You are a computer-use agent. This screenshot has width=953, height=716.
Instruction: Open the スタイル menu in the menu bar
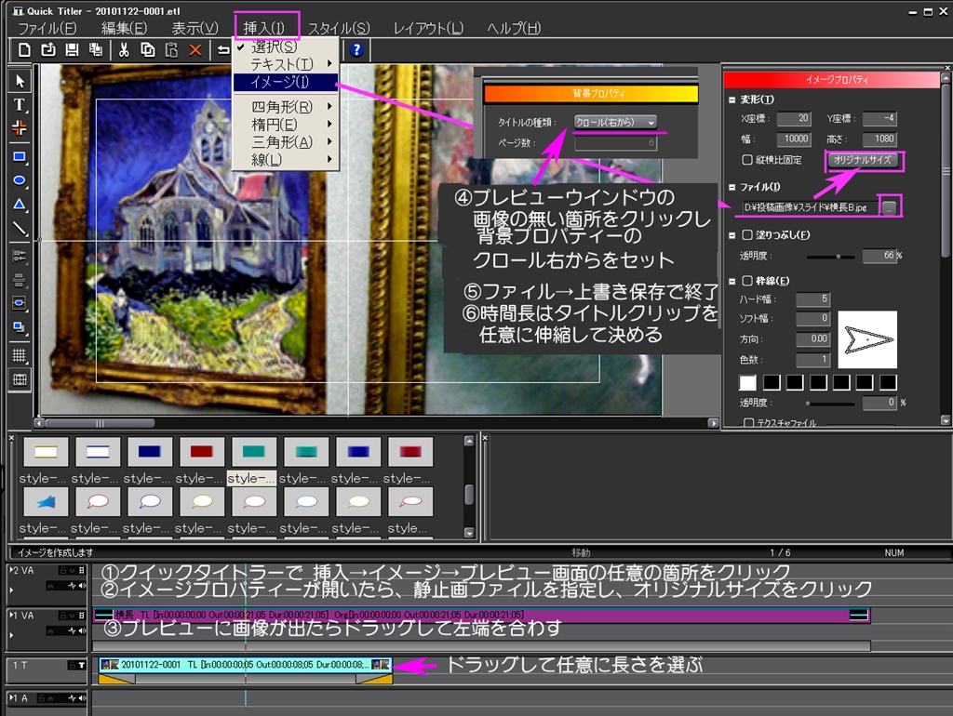click(338, 28)
